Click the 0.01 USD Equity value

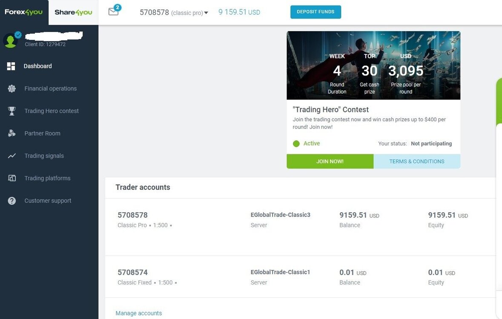click(442, 272)
